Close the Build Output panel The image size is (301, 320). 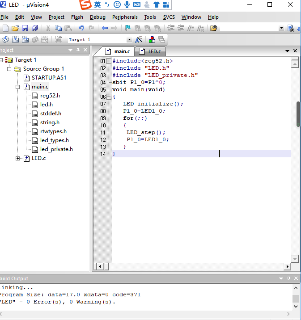[x=296, y=278]
